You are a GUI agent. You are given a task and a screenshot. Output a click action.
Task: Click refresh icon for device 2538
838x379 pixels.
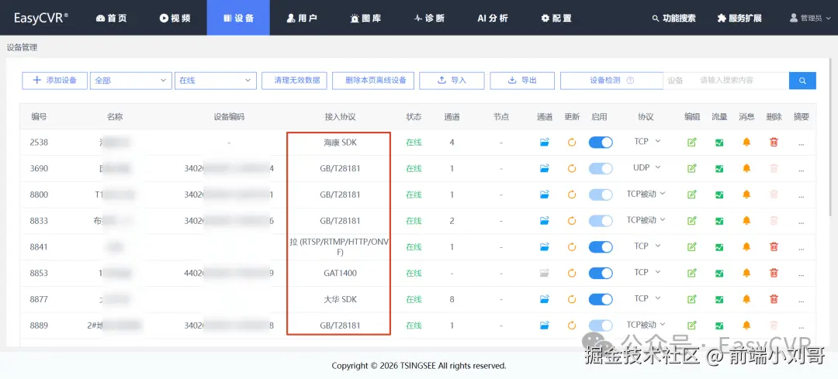click(x=572, y=143)
